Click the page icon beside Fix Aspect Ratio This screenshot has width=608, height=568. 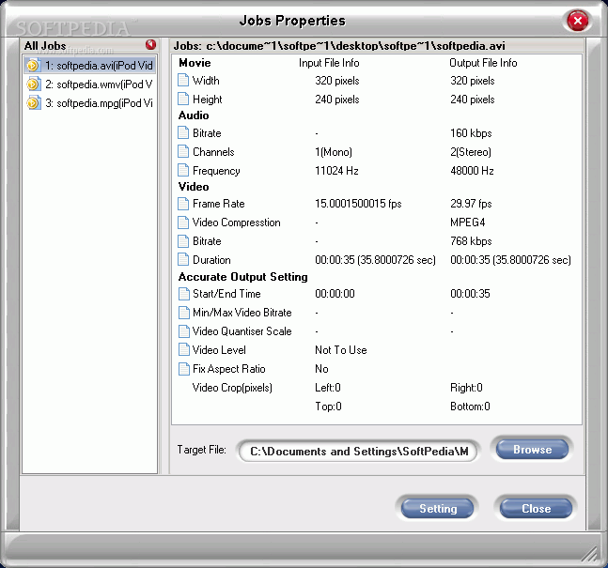coord(183,369)
